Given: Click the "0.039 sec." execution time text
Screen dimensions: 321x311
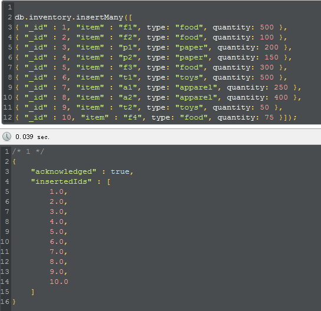Looking at the screenshot, I should point(32,137).
